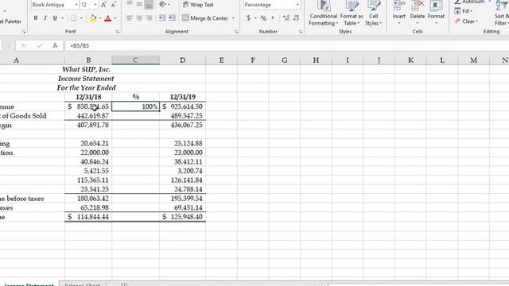Open the Borders dropdown arrow

(81, 18)
